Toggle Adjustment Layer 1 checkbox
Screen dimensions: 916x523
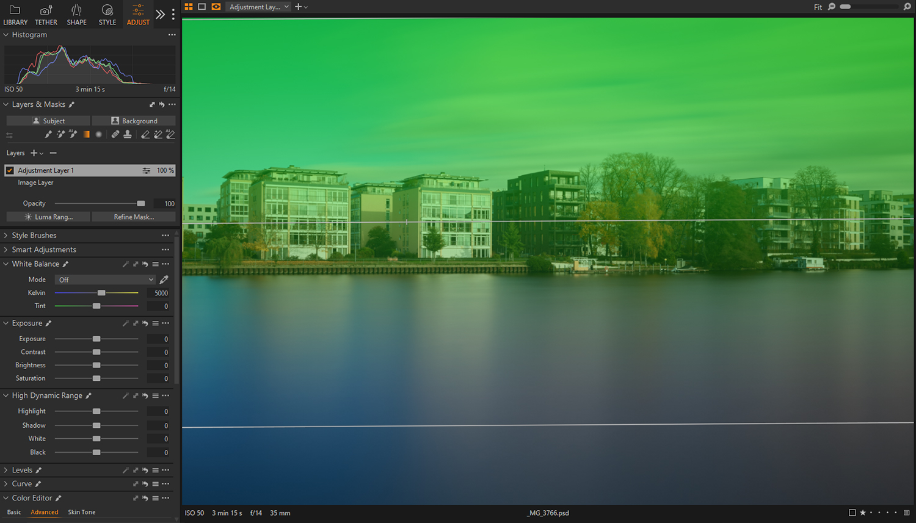point(10,170)
